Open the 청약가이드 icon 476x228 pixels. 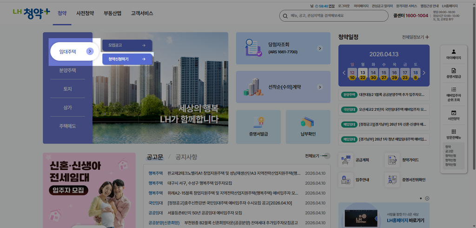coord(392,160)
